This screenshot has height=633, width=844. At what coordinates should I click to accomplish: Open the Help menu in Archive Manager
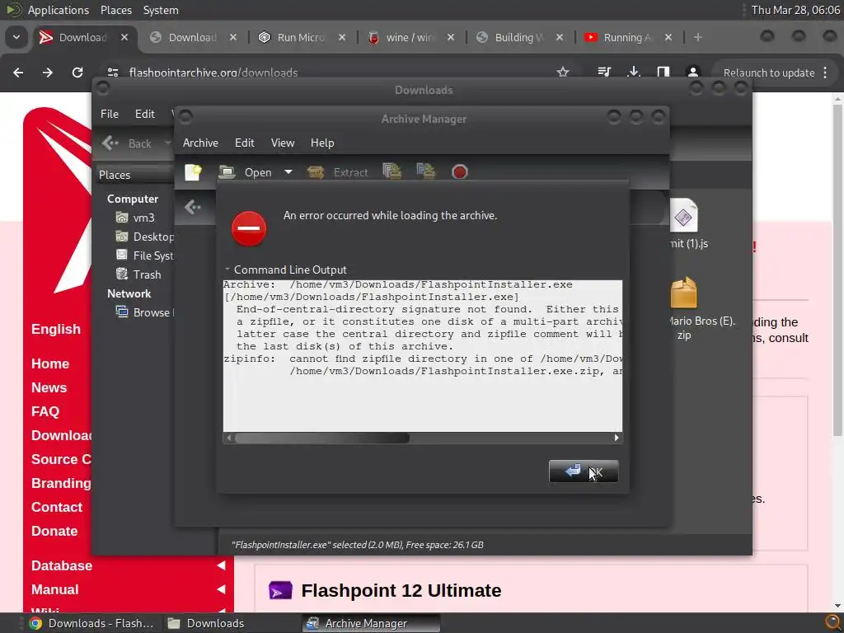click(x=322, y=143)
